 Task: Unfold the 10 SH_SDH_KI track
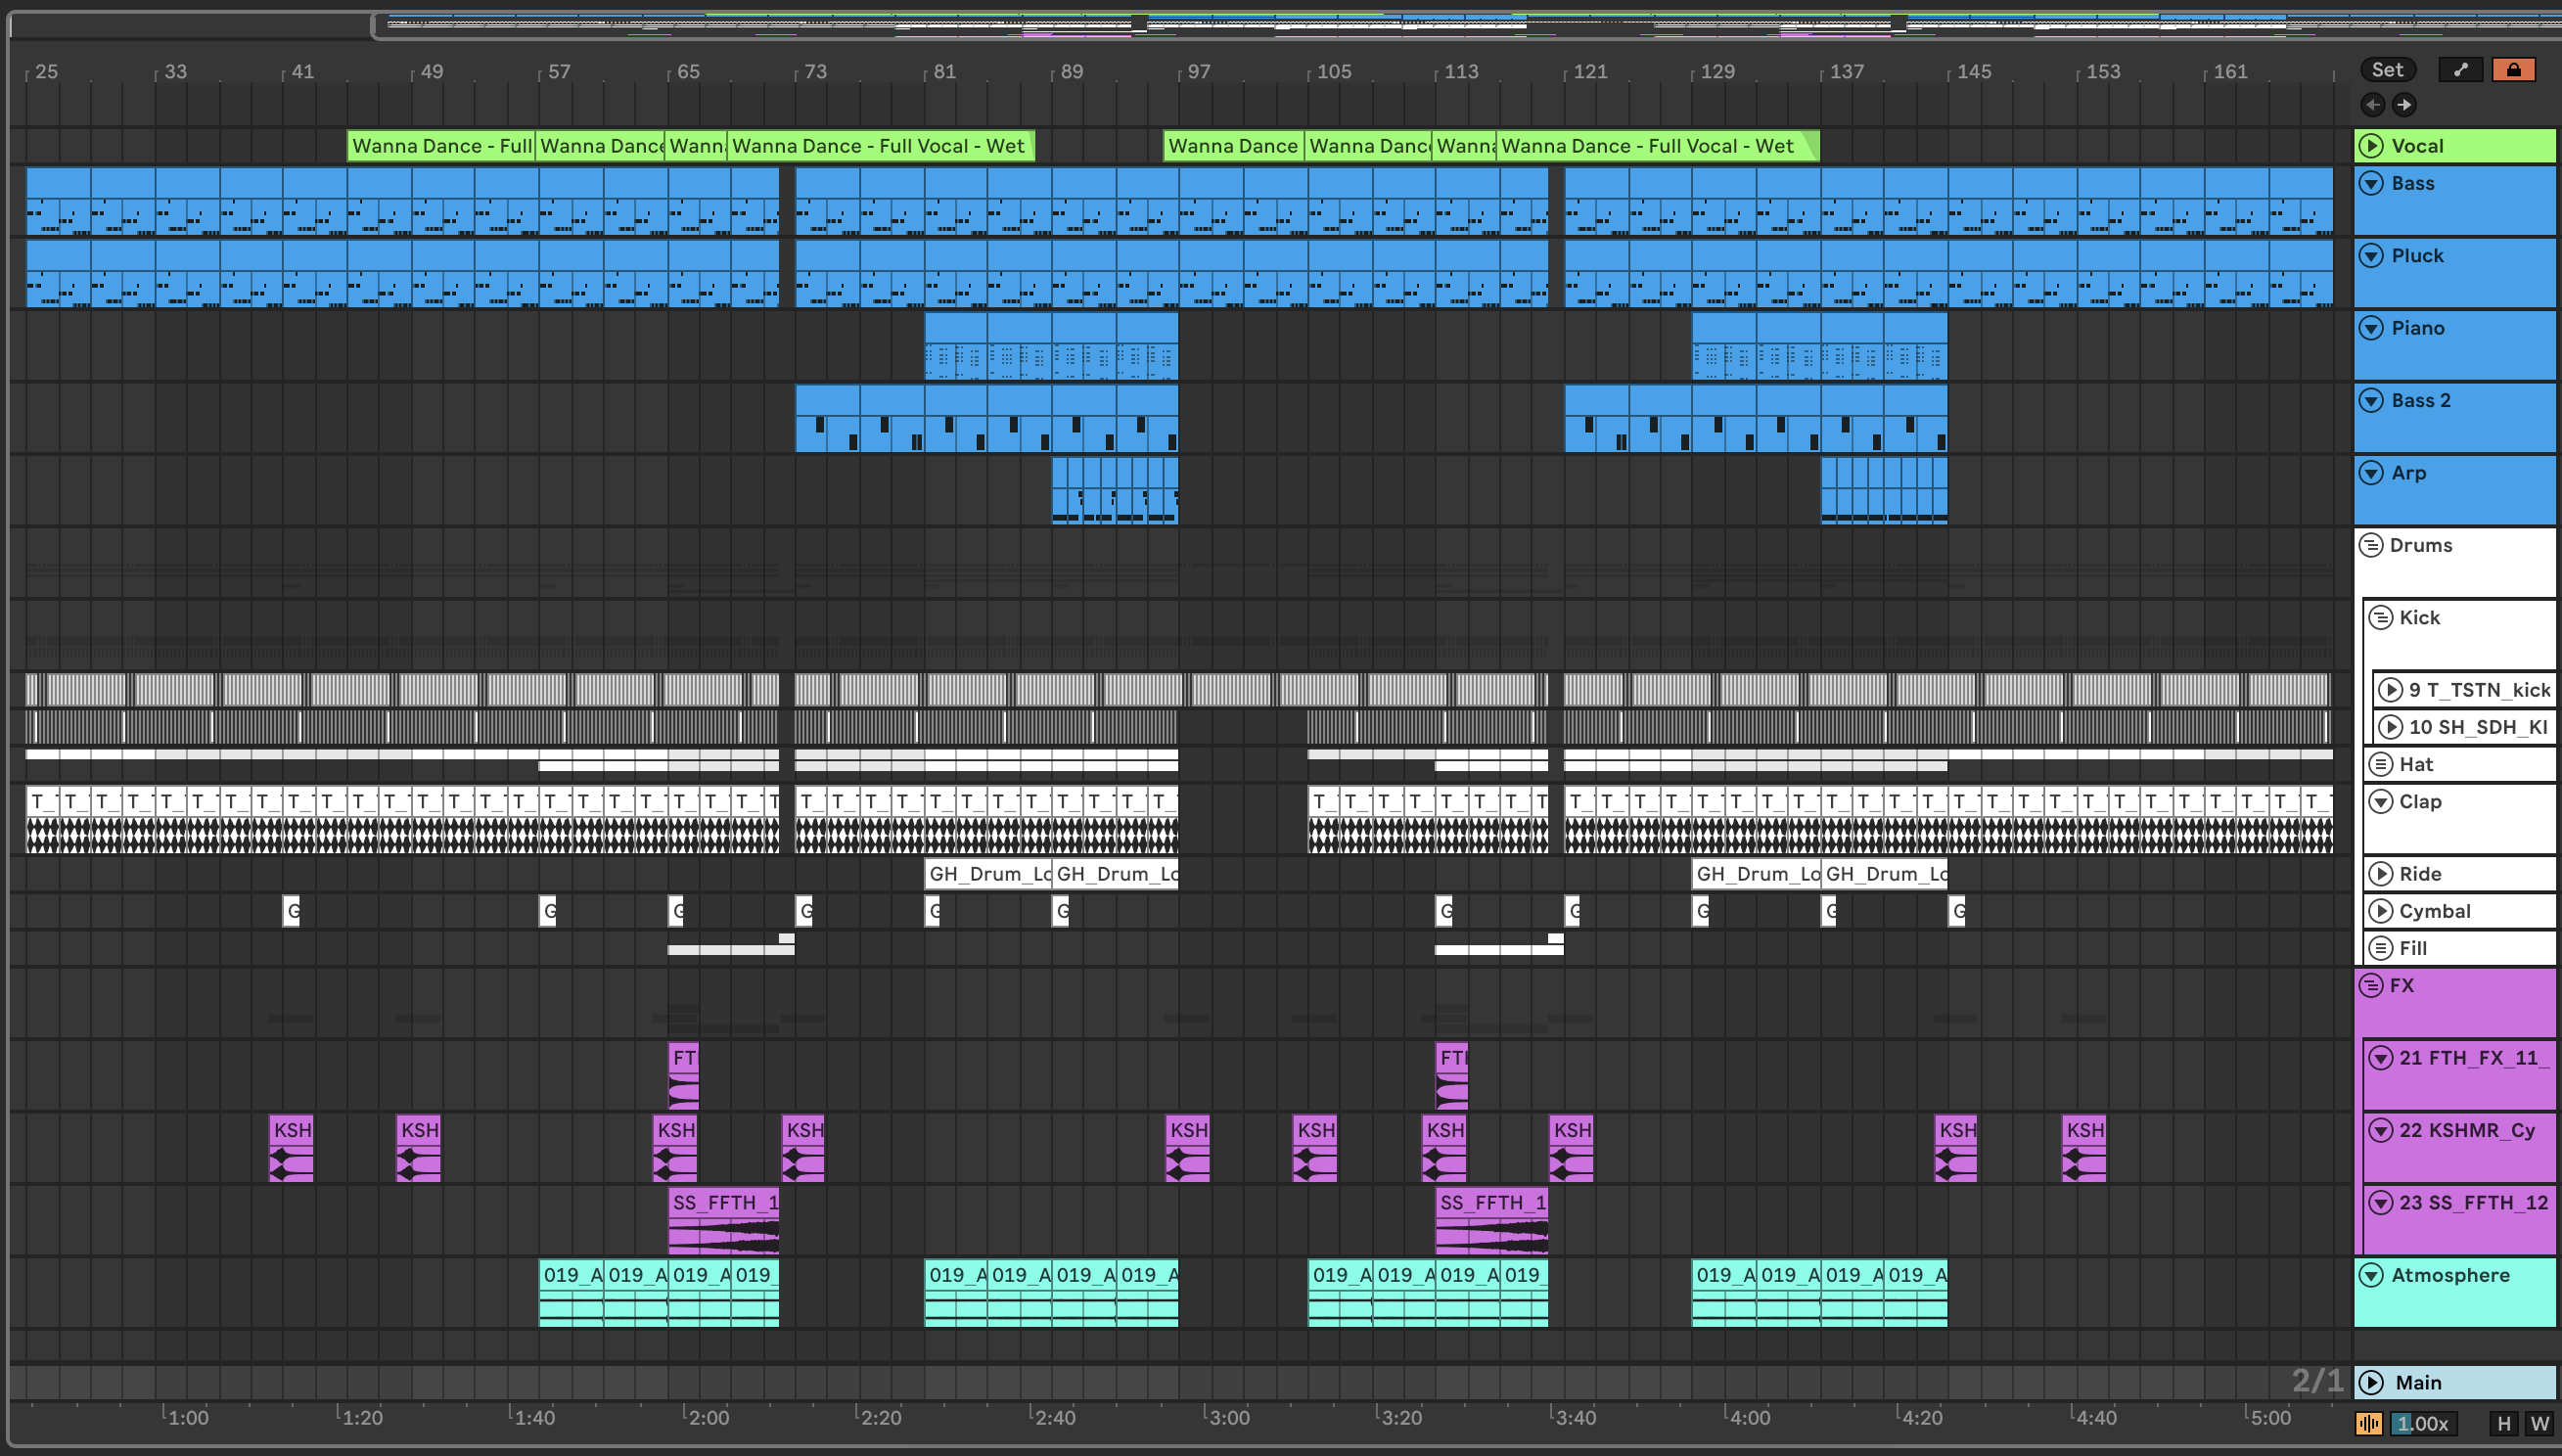point(2391,727)
